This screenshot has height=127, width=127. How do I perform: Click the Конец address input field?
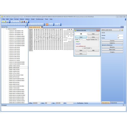[x=120, y=38]
